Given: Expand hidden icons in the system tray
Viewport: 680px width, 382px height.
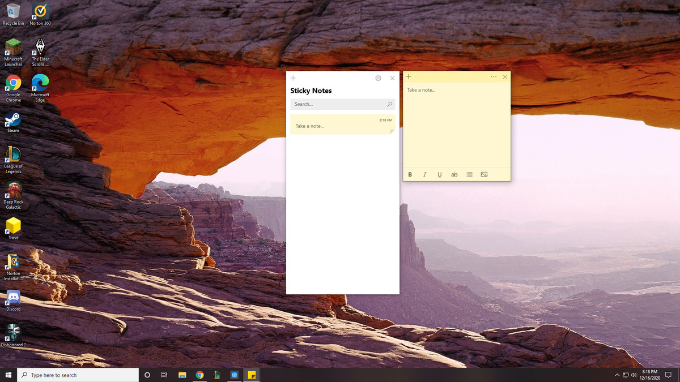Looking at the screenshot, I should pos(617,375).
